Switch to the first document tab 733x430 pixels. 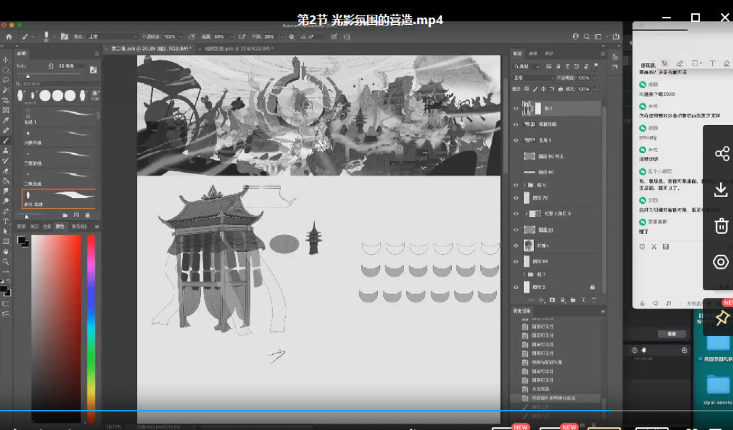coord(150,48)
